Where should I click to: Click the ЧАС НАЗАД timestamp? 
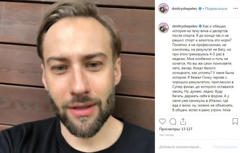[167, 135]
